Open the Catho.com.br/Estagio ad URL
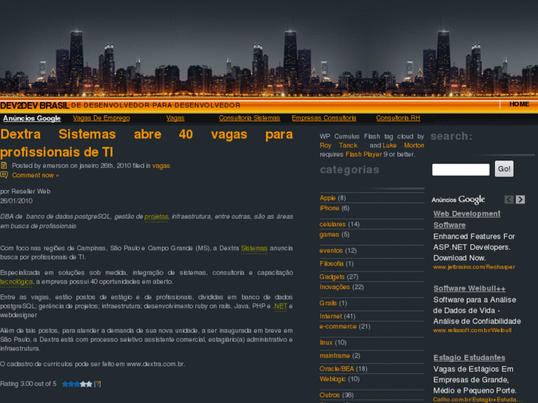 pyautogui.click(x=477, y=399)
